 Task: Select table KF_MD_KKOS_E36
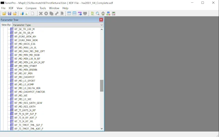(x=25, y=44)
